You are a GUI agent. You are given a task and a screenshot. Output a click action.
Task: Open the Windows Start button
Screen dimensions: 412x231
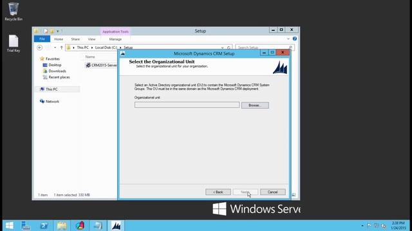point(10,225)
